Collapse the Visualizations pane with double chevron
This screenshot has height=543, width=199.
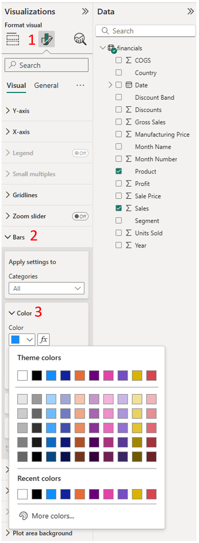point(85,11)
